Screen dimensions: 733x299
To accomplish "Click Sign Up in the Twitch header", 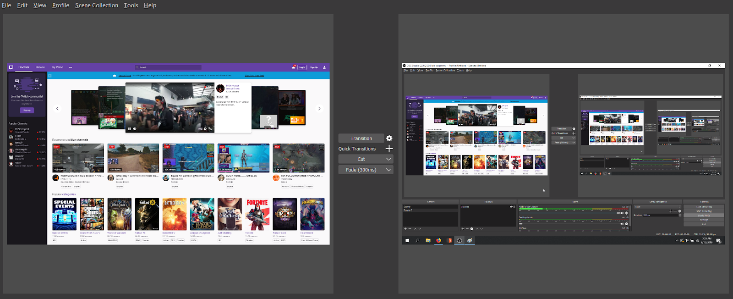I will [314, 67].
